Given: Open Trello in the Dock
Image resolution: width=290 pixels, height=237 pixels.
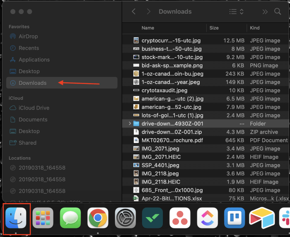Looking at the screenshot, I should pyautogui.click(x=234, y=218).
